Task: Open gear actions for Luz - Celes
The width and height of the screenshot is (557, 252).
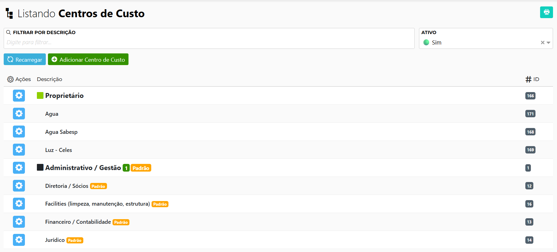Action: pos(19,149)
